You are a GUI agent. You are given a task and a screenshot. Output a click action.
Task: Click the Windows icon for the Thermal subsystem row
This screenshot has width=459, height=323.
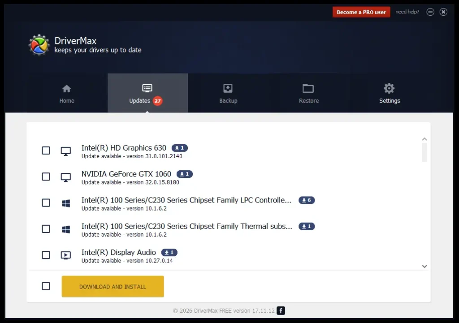click(66, 229)
